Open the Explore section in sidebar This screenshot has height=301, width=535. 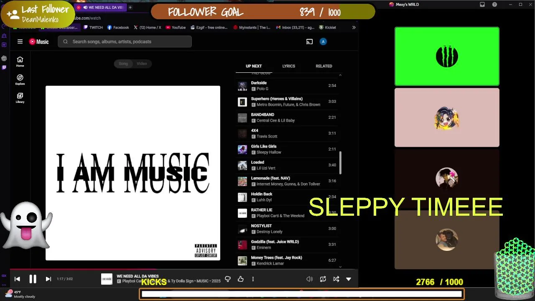[20, 80]
